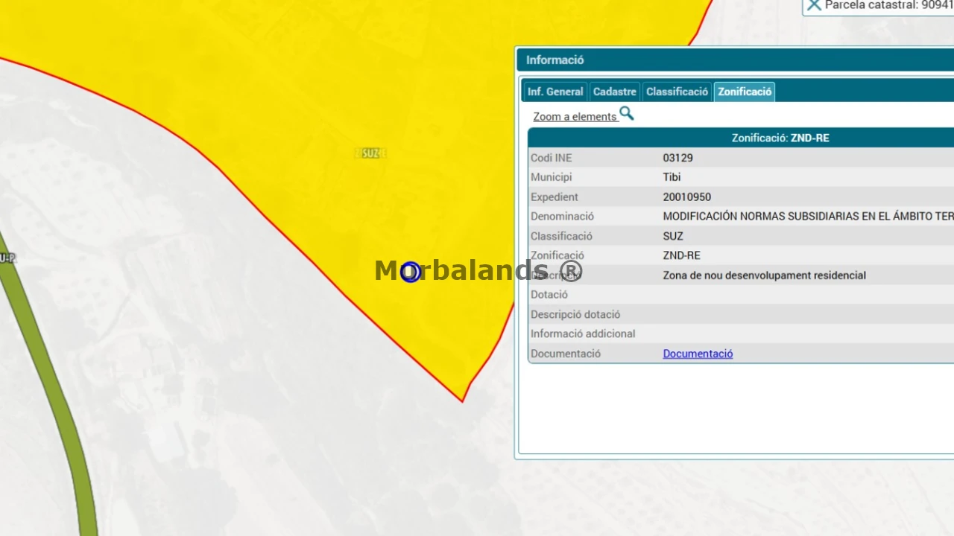
Task: Select the Codi INE value 03129
Action: pos(677,158)
